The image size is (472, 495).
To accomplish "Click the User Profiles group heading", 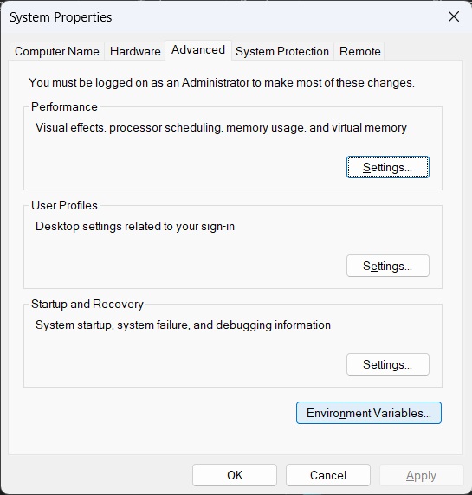I will click(64, 205).
